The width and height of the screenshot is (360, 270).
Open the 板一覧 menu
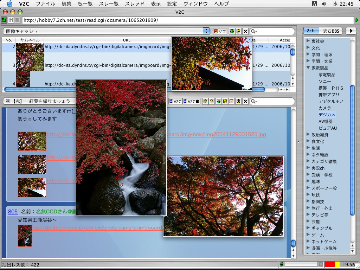pos(85,4)
